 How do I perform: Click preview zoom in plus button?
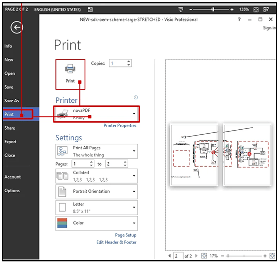pos(265,256)
